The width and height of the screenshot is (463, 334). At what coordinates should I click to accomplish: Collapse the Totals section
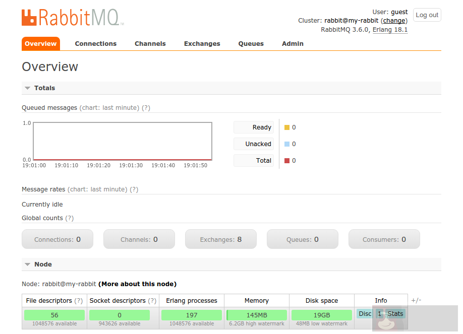[x=27, y=88]
